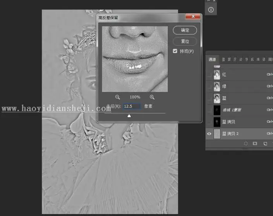Click the lips preview image in dialog

coord(135,59)
